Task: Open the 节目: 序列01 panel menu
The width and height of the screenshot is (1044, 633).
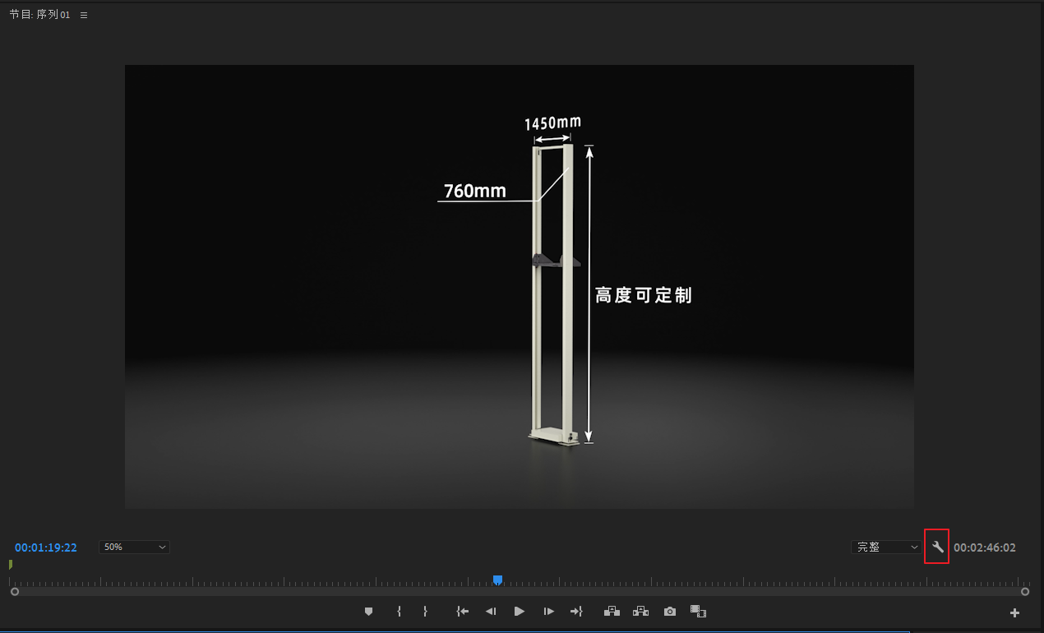Action: pyautogui.click(x=84, y=15)
